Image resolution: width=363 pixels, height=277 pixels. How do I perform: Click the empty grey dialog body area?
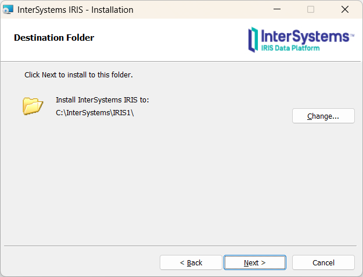[x=174, y=186]
